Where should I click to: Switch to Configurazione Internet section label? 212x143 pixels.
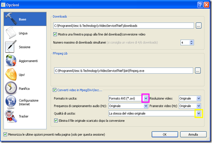[x=29, y=102]
